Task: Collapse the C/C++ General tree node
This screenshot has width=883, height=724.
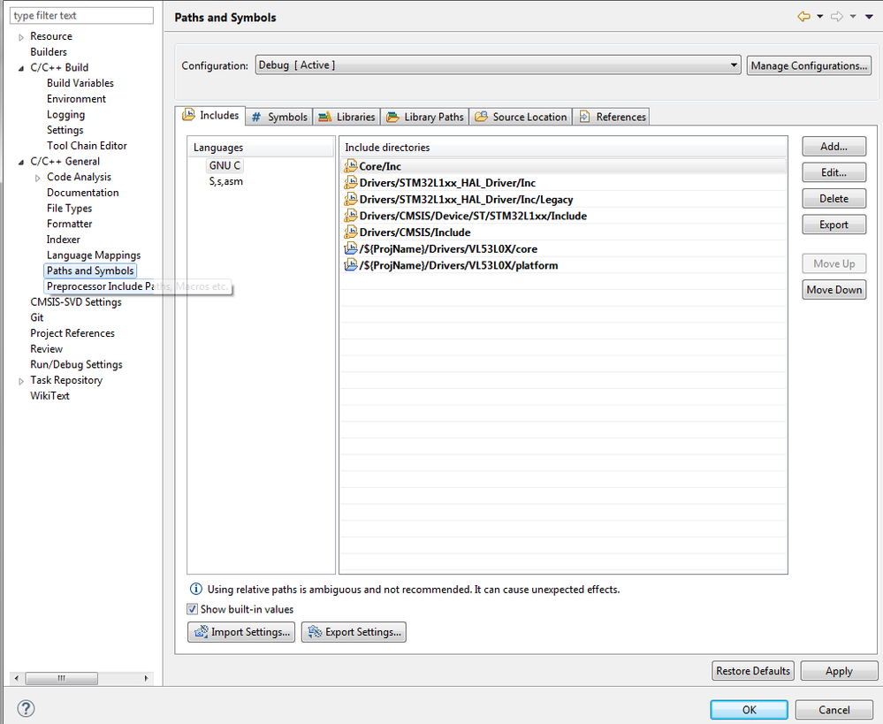Action: [x=21, y=163]
